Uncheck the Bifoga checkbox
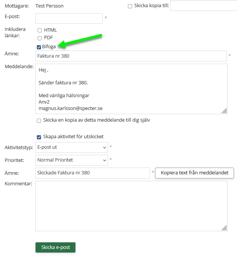Viewport: 237px width, 258px height. (x=39, y=47)
